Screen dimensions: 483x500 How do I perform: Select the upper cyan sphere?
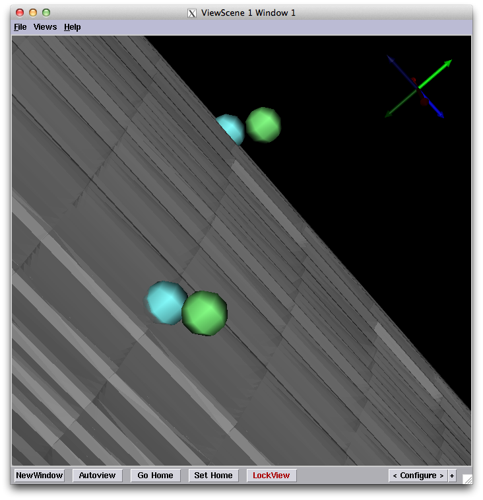231,129
